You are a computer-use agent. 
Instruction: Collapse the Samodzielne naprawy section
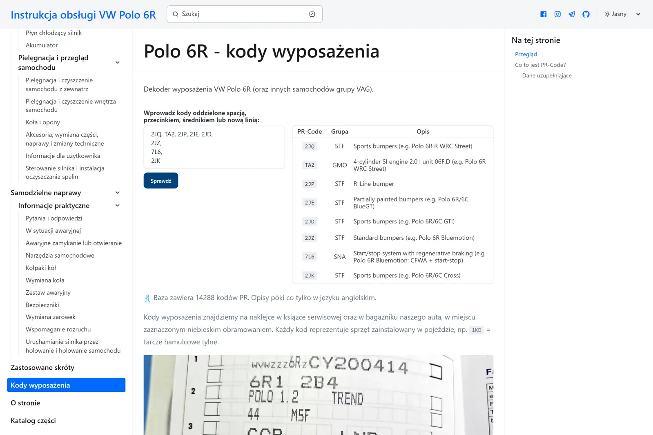[x=117, y=192]
